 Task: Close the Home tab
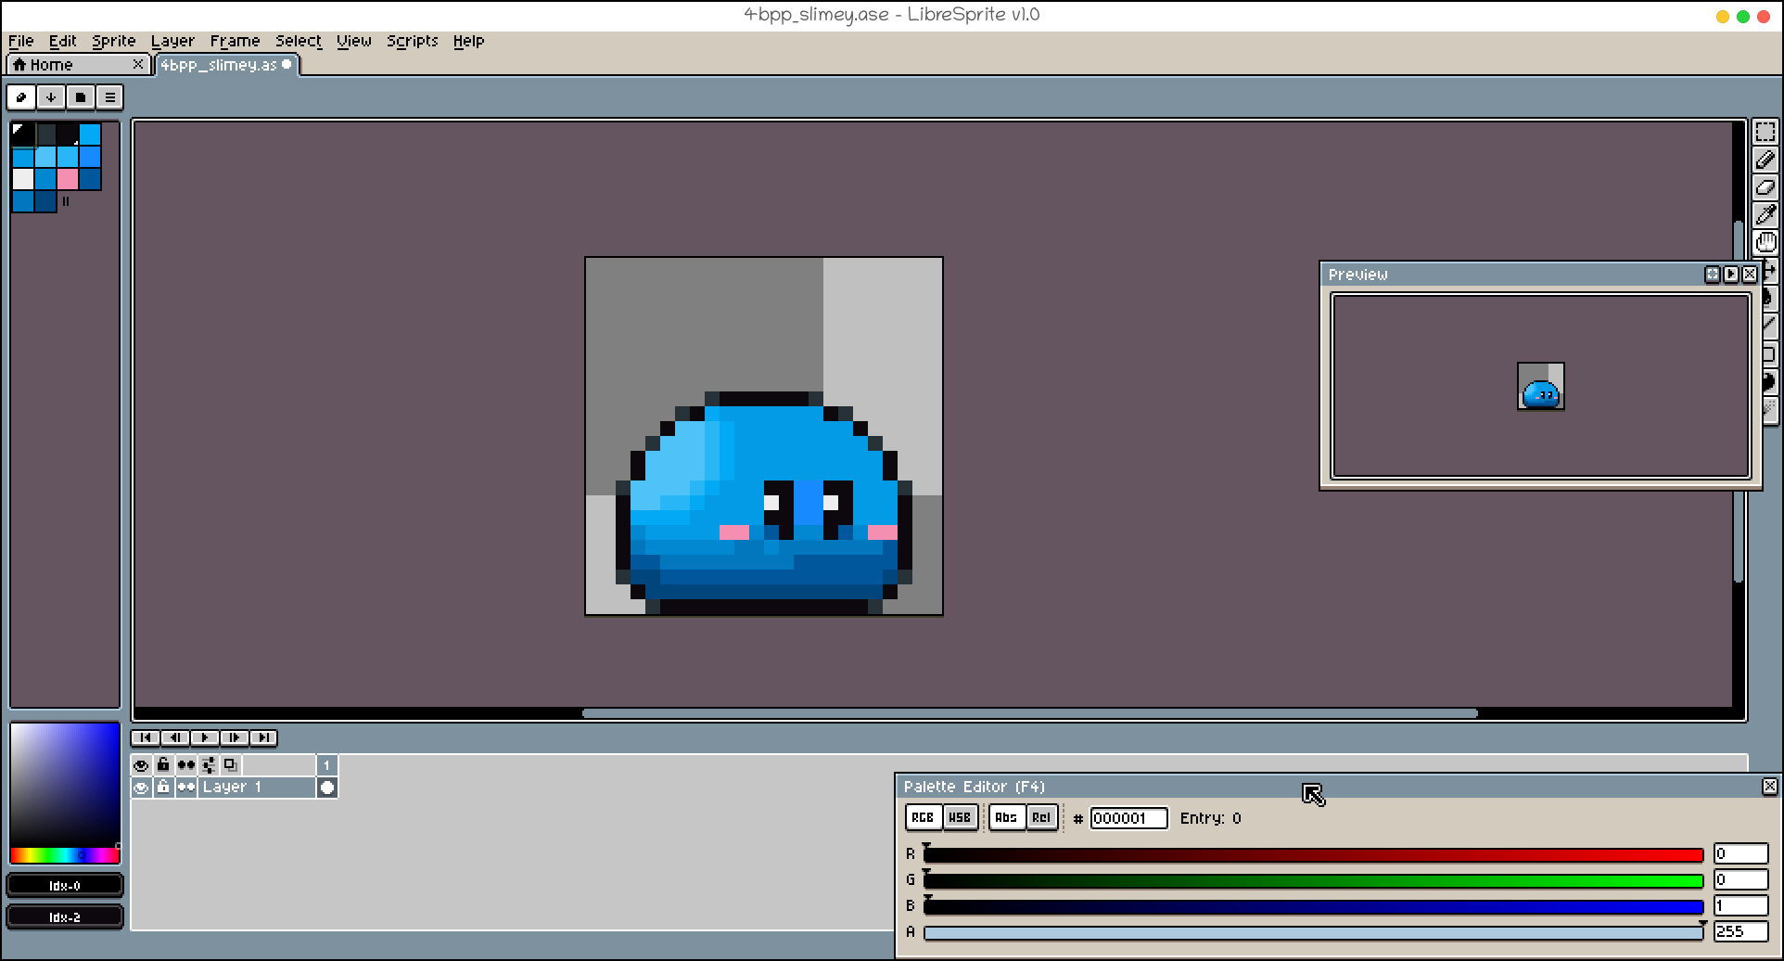[138, 64]
